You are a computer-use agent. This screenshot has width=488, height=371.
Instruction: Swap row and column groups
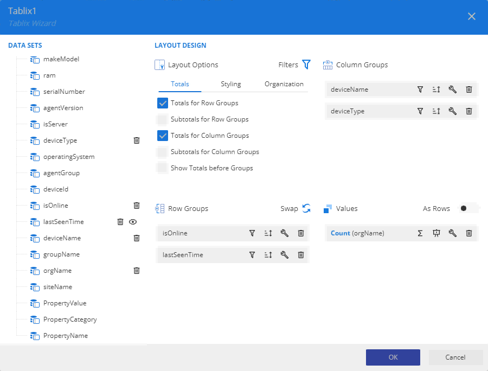(x=306, y=208)
